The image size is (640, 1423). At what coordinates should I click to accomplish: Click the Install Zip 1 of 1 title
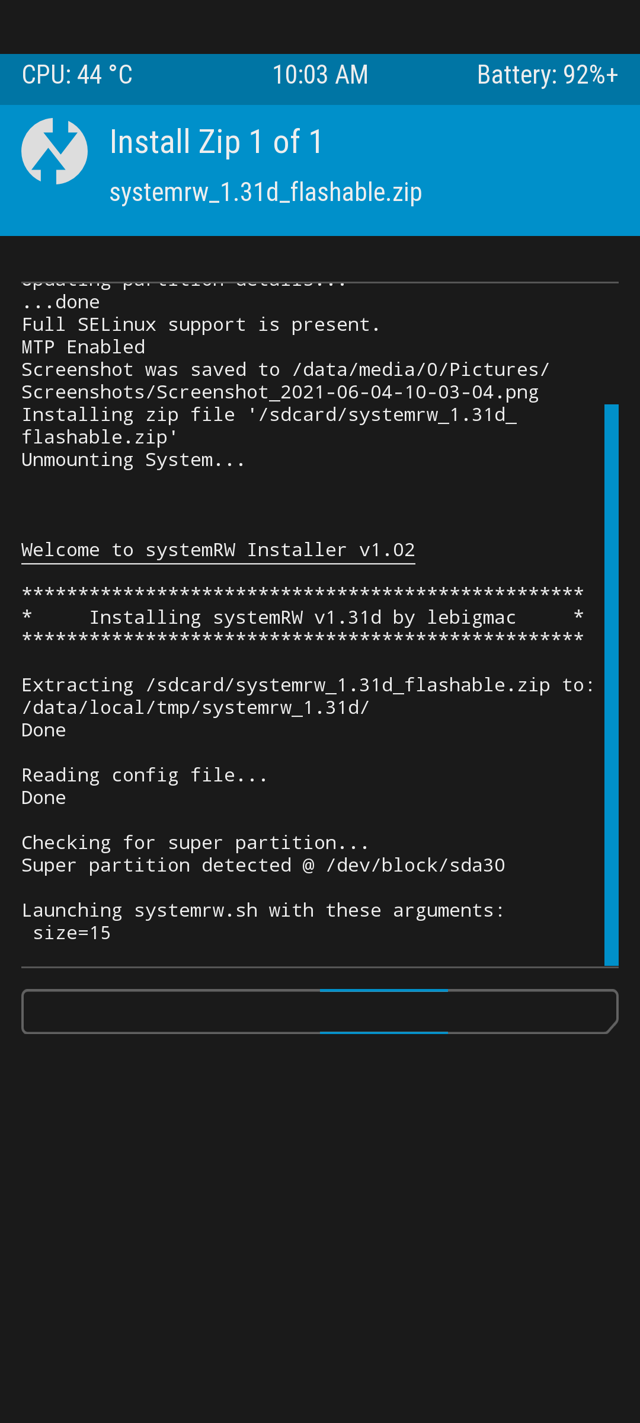[216, 142]
